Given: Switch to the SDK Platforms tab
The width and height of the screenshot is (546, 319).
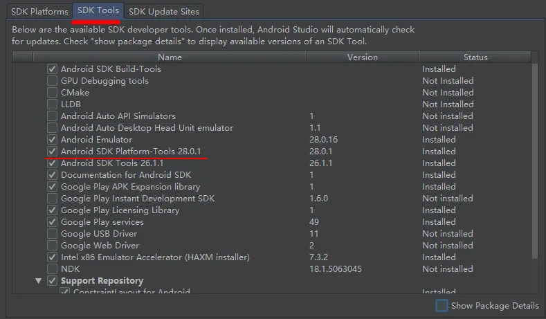Looking at the screenshot, I should click(39, 11).
